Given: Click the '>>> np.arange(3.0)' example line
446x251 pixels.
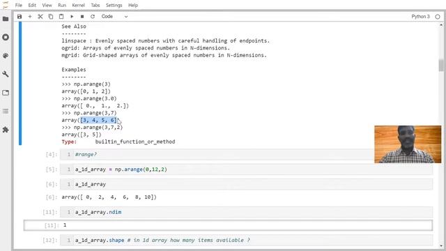Looking at the screenshot, I should 89,98.
